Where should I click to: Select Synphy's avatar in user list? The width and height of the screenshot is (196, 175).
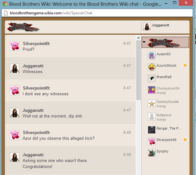[152, 153]
